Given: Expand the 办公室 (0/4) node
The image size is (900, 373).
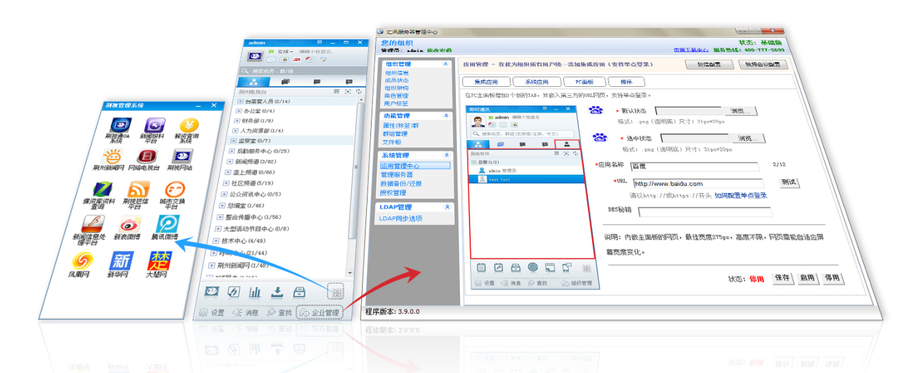Looking at the screenshot, I should 238,111.
